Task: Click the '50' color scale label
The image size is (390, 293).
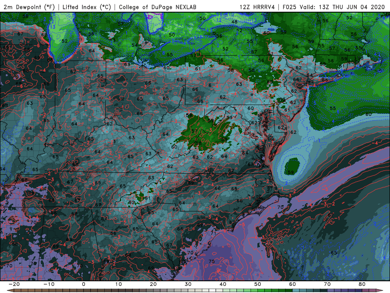Action: pyautogui.click(x=258, y=284)
